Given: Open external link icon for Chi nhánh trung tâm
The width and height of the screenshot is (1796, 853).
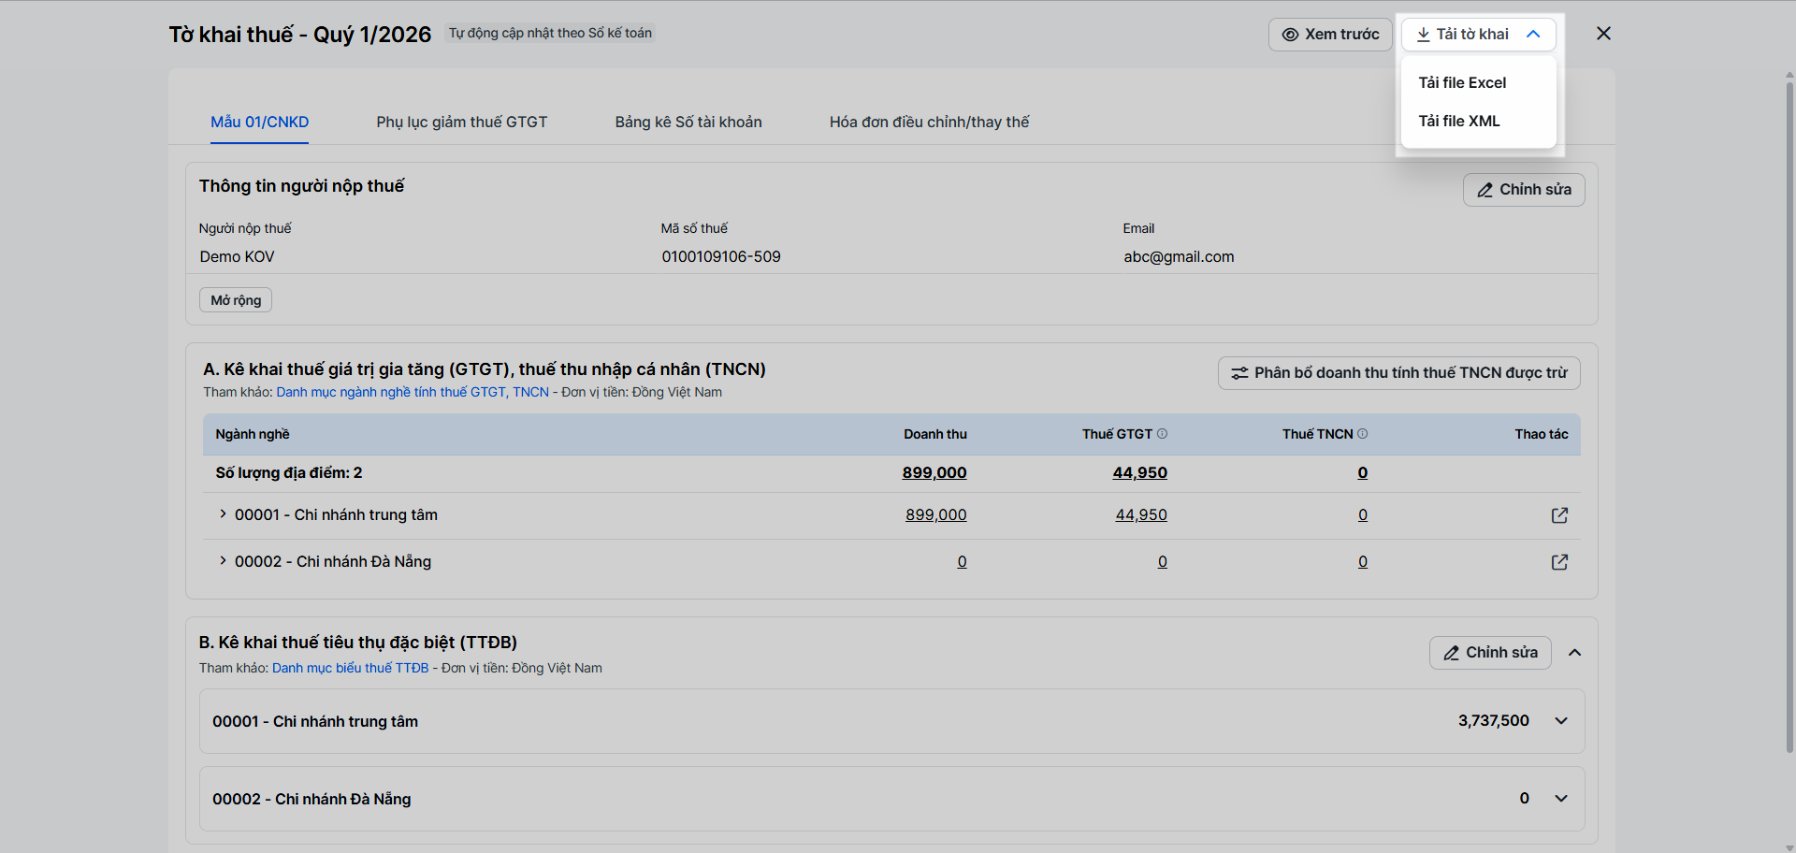Looking at the screenshot, I should click(x=1559, y=515).
